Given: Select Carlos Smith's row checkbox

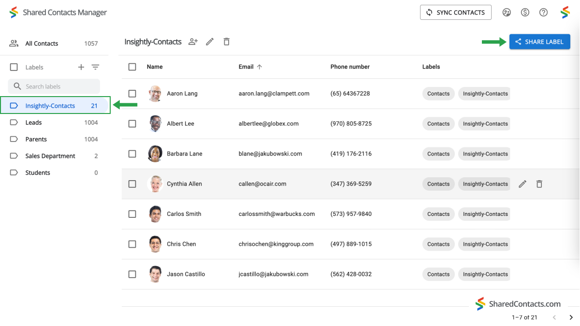Looking at the screenshot, I should point(132,214).
